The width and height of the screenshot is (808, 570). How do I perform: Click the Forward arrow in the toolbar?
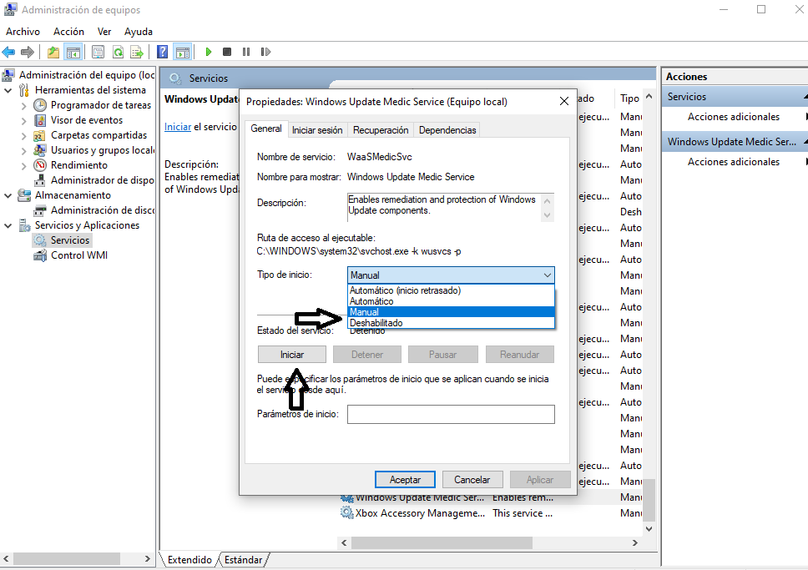(28, 52)
